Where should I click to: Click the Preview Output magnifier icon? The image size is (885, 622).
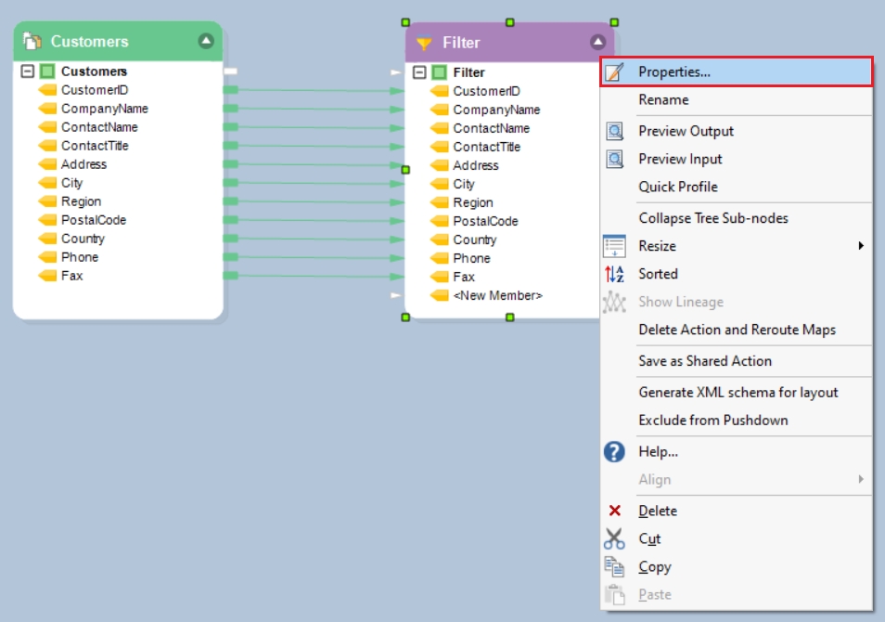(x=614, y=131)
